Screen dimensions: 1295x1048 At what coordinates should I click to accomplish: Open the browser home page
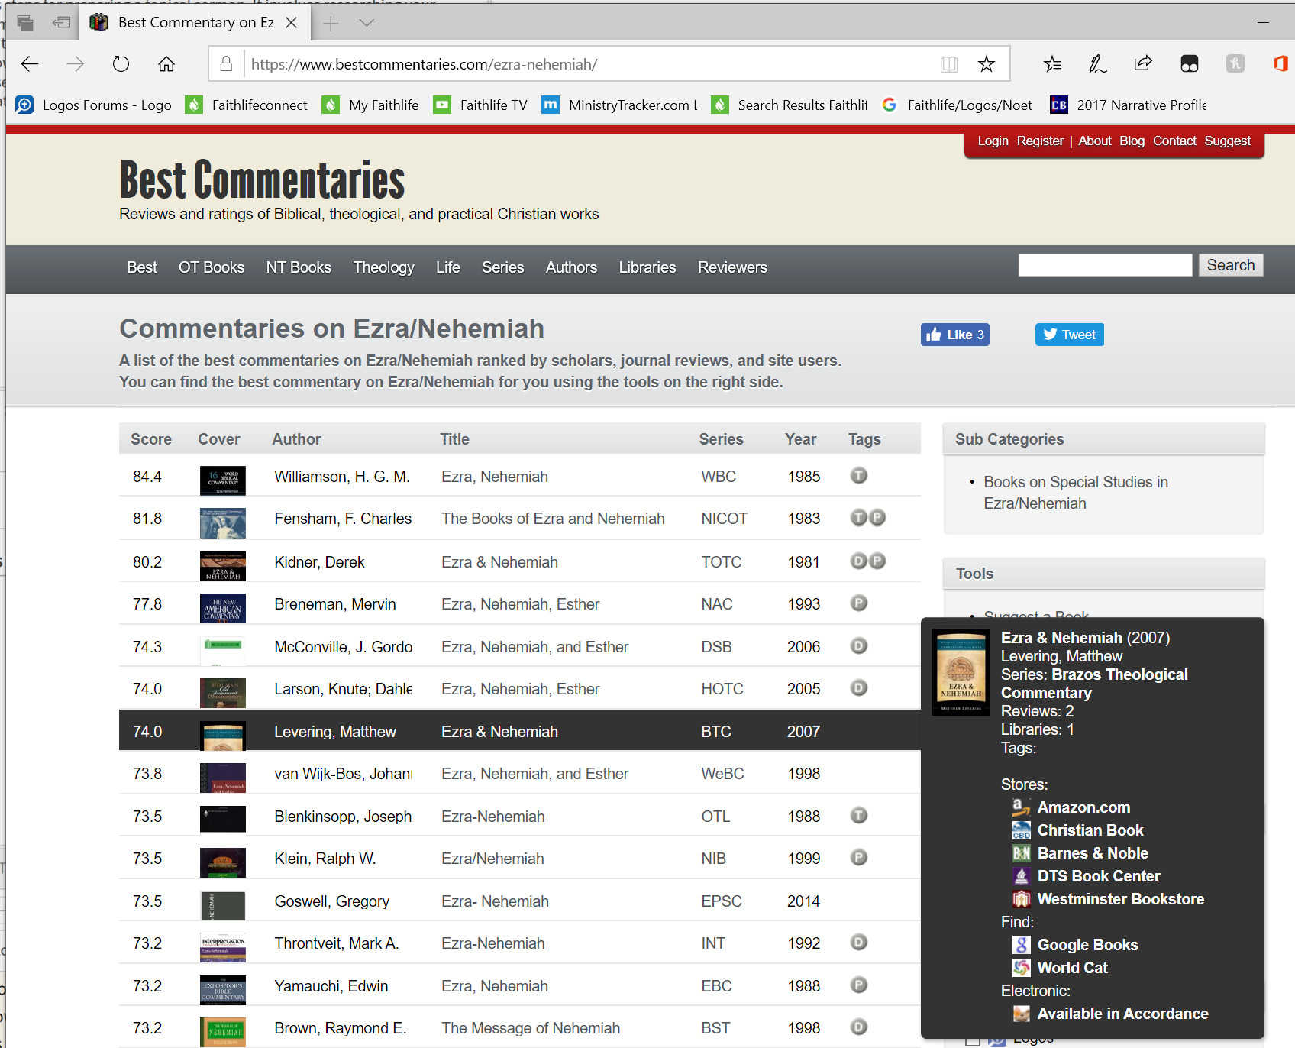click(166, 64)
